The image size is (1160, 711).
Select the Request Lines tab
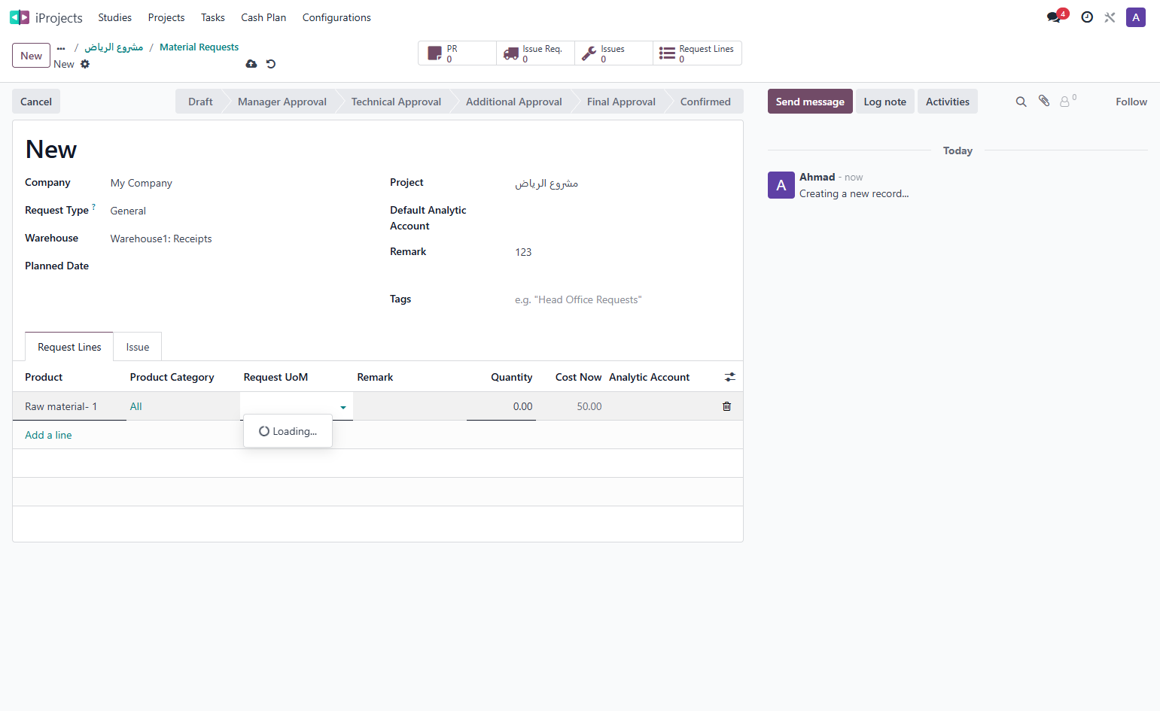pyautogui.click(x=69, y=347)
